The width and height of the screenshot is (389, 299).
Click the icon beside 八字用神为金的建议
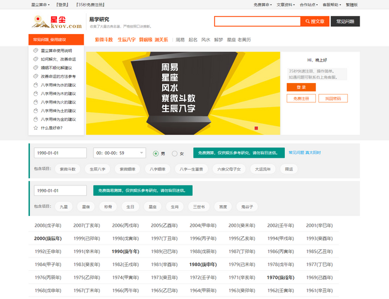[37, 119]
